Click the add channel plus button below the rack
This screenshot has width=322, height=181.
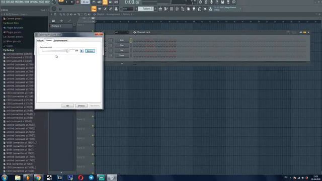[x=122, y=64]
